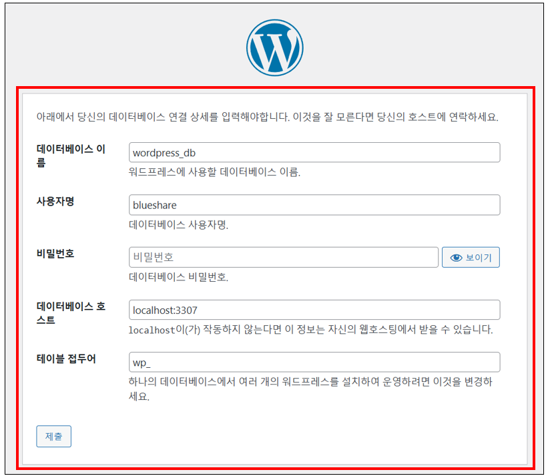The width and height of the screenshot is (546, 476).
Task: Click the database host field localhost:3307
Action: (x=314, y=310)
